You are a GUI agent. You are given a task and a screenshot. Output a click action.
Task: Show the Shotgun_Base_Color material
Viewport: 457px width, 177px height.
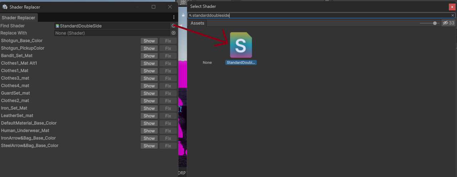(149, 41)
